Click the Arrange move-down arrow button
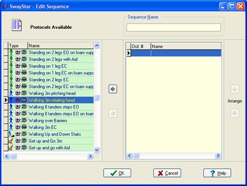The image size is (247, 186). 235,113
